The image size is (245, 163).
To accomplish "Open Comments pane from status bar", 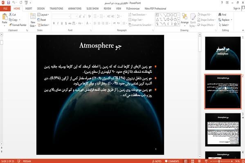I will point(172,161).
